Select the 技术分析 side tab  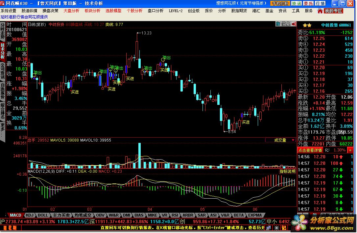[x=3, y=51]
